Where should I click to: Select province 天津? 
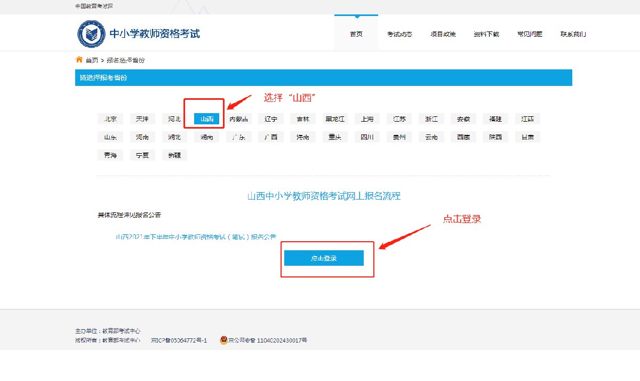[x=142, y=119]
